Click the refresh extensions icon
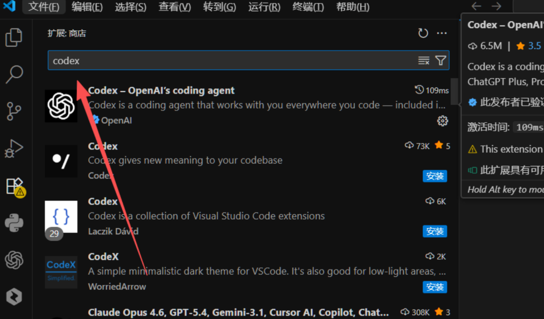Screen dimensions: 544x319 [x=423, y=33]
